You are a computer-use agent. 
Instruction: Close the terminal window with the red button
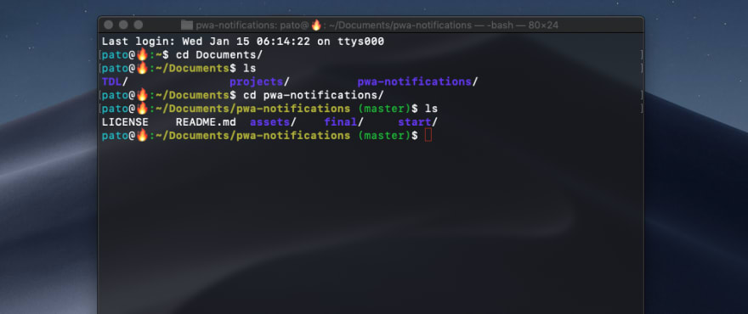point(108,25)
